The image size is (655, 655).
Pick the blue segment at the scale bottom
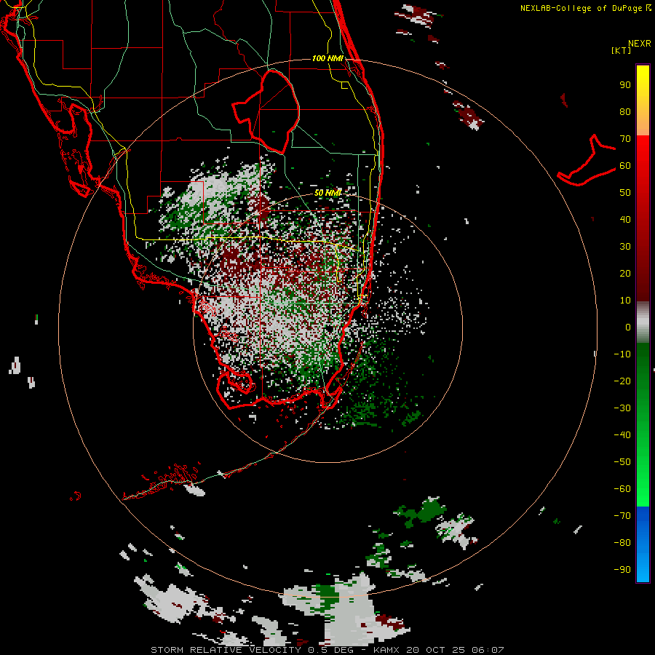(x=643, y=544)
